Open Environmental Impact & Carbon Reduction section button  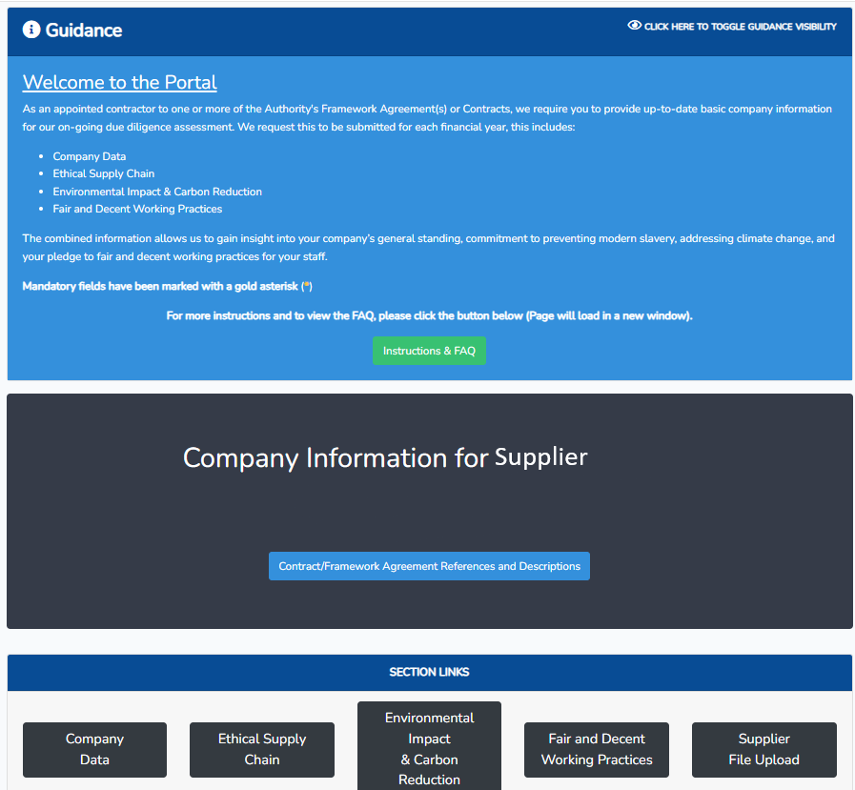point(429,748)
